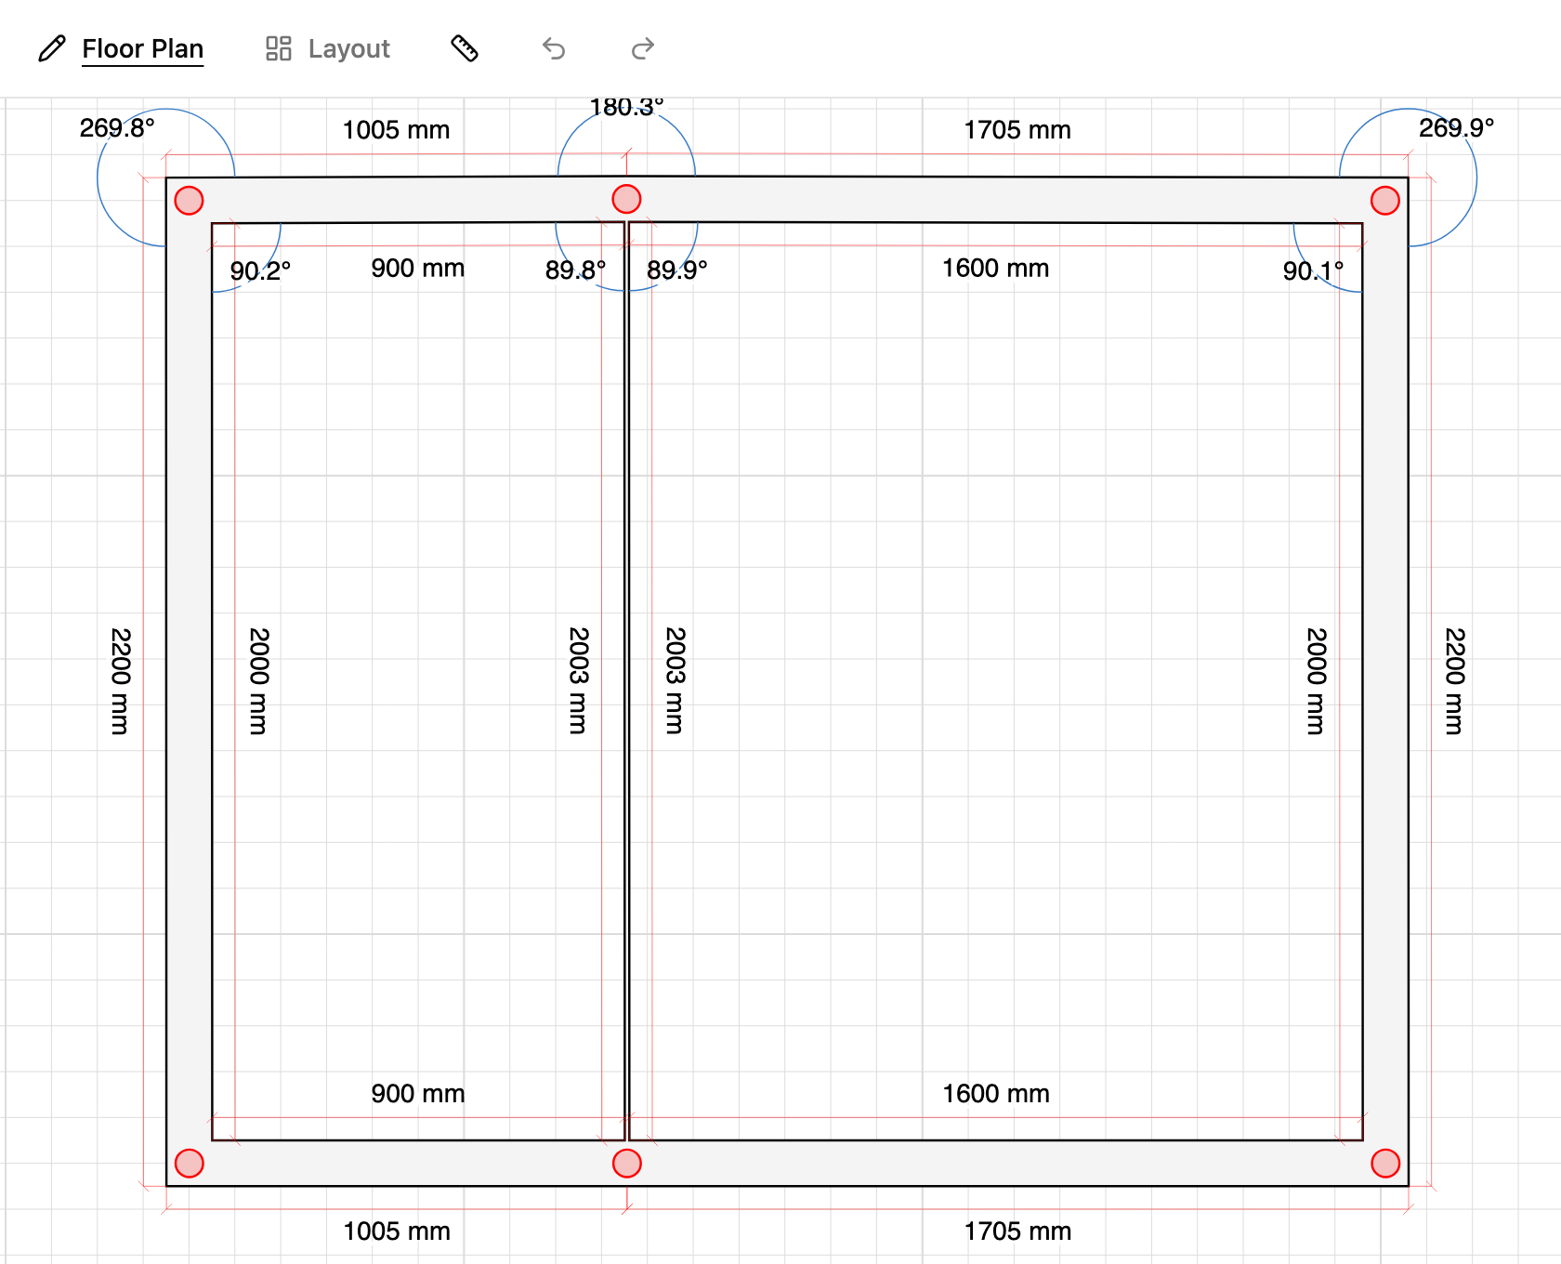
Task: Redo the last action
Action: tap(643, 48)
